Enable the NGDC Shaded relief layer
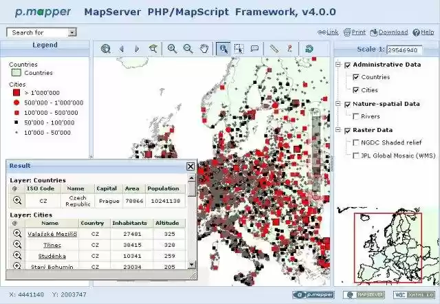440x304 pixels. coord(356,142)
